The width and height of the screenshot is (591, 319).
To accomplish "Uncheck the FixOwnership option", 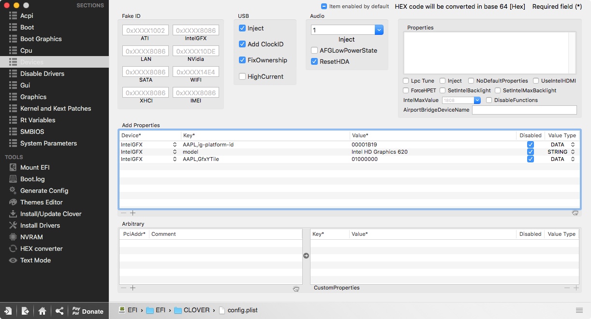I will 242,60.
